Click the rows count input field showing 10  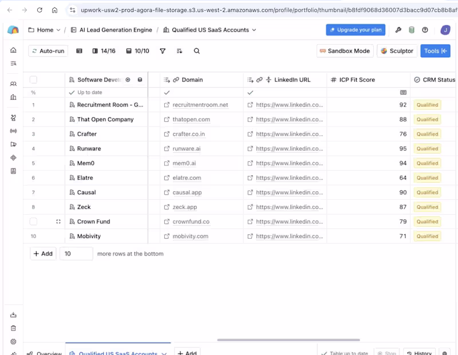tap(76, 254)
